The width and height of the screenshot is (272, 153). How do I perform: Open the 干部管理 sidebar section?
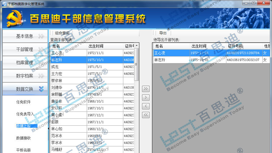click(25, 50)
